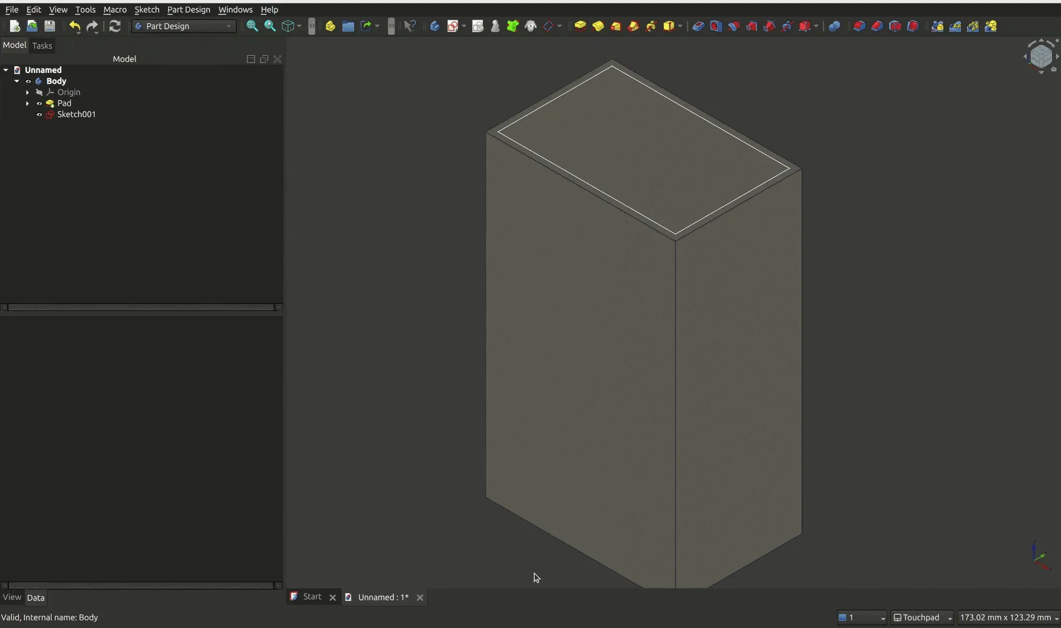1061x628 pixels.
Task: Collapse the Body tree node
Action: tap(17, 81)
